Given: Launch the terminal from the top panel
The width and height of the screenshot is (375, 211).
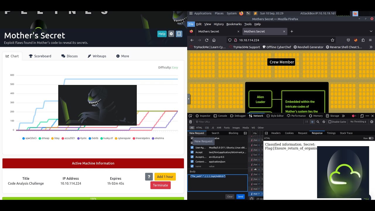Looking at the screenshot, I should 248,13.
